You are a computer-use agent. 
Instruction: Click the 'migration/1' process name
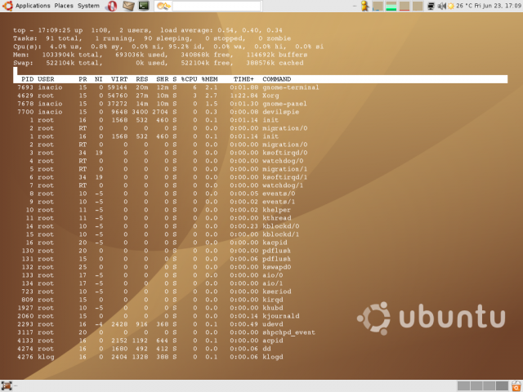click(284, 169)
